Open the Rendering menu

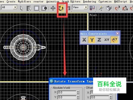pos(90,2)
